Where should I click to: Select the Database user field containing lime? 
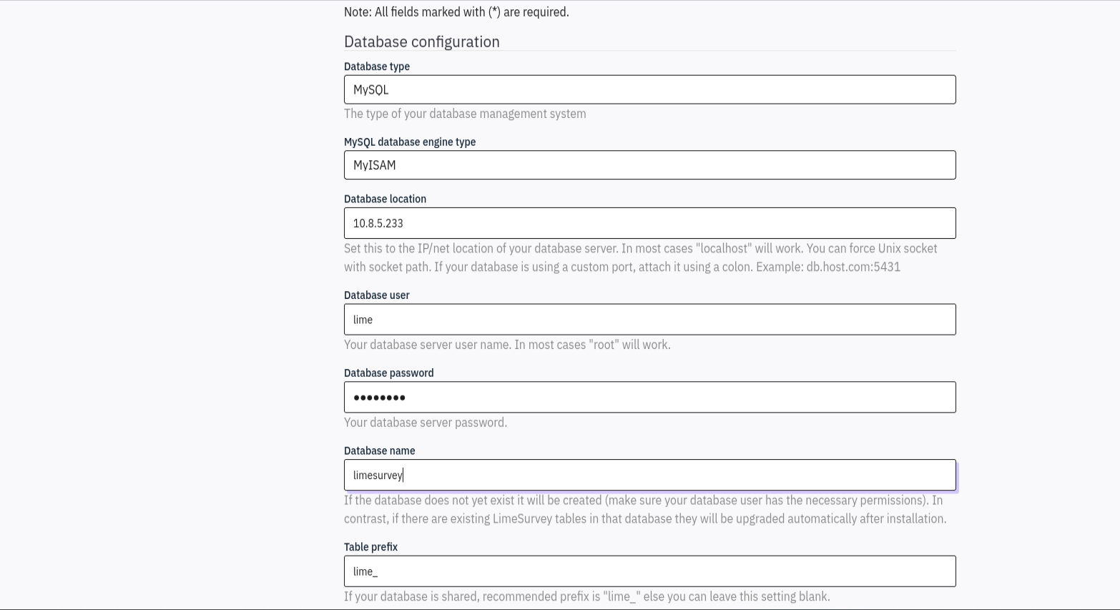[x=649, y=320]
